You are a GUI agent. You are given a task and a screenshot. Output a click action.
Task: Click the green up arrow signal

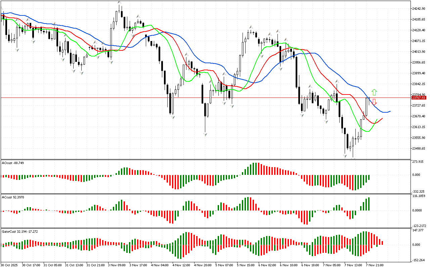(374, 92)
